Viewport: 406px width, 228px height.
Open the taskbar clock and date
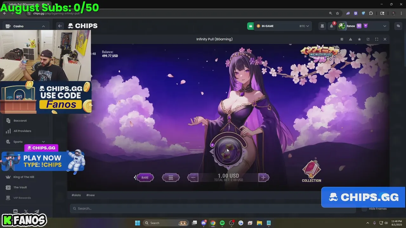(396, 223)
